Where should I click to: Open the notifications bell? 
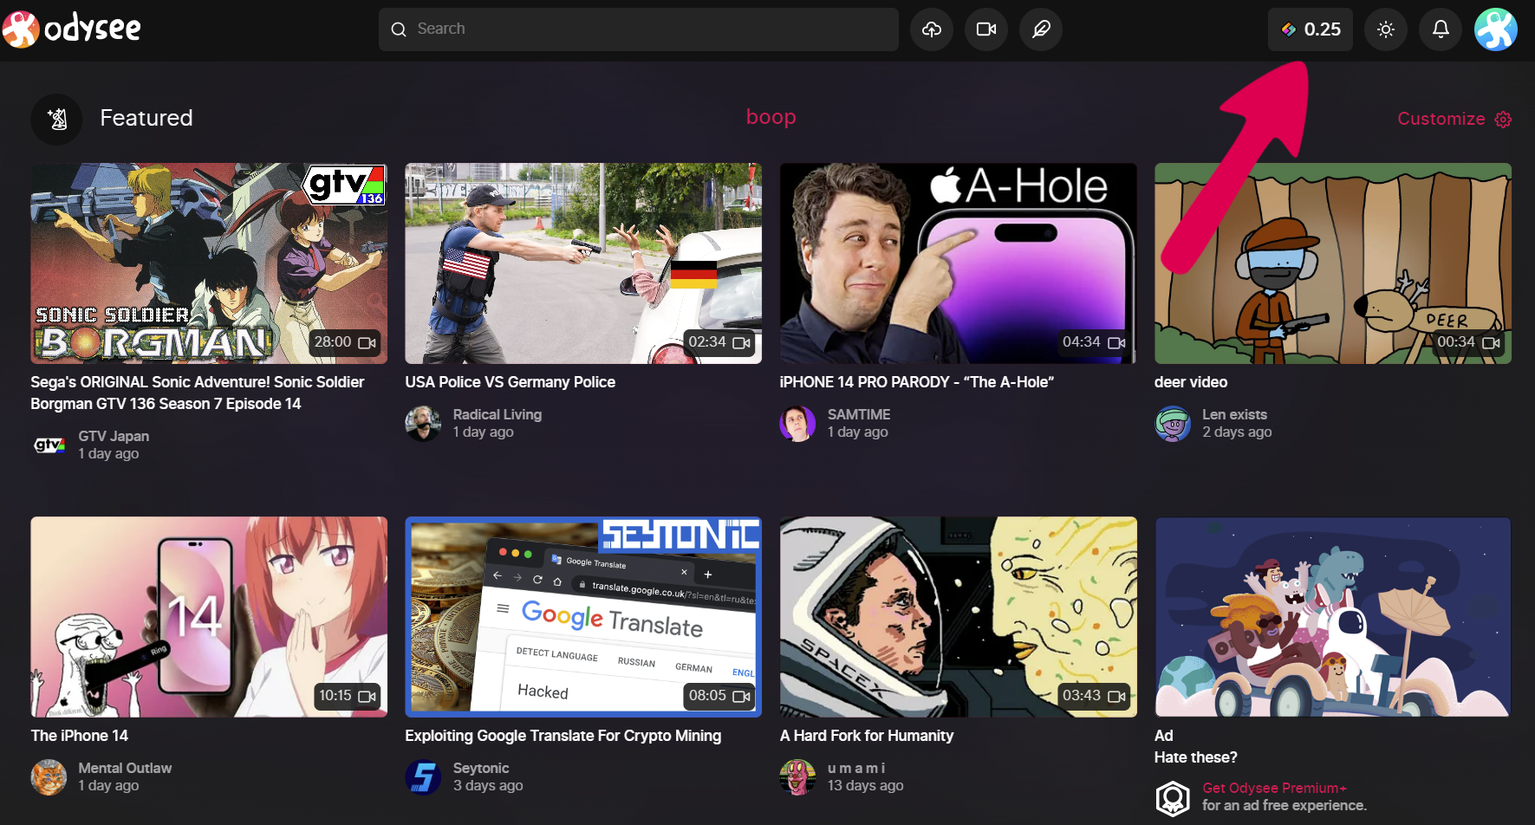pos(1441,29)
